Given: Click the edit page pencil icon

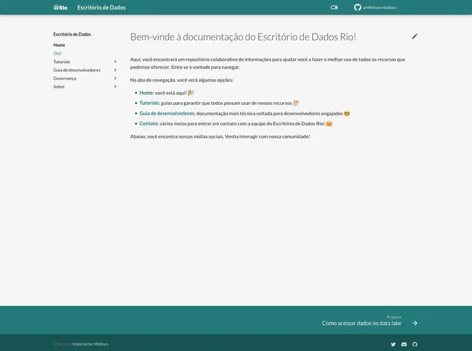Looking at the screenshot, I should [x=414, y=36].
